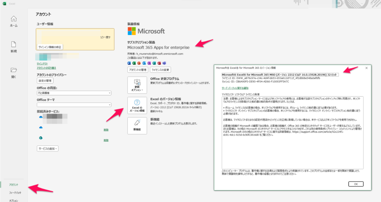Click the サブスクリプション製品 label
381x202 pixels.
[141, 42]
